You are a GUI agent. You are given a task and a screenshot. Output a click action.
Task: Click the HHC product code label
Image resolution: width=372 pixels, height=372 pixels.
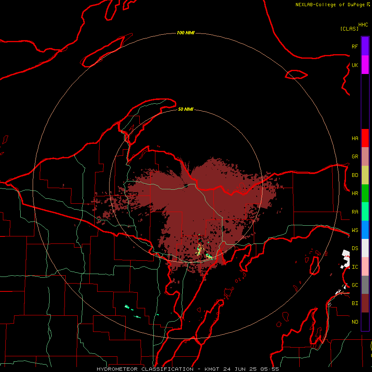pos(363,25)
